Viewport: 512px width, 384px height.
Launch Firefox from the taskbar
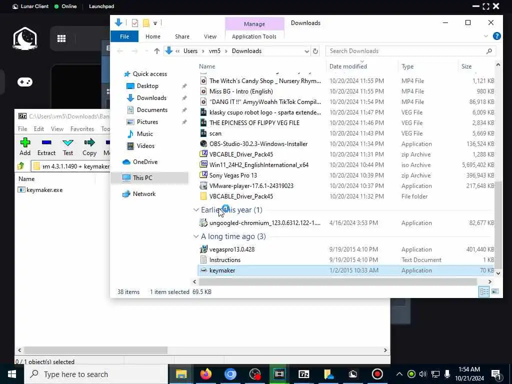205,374
